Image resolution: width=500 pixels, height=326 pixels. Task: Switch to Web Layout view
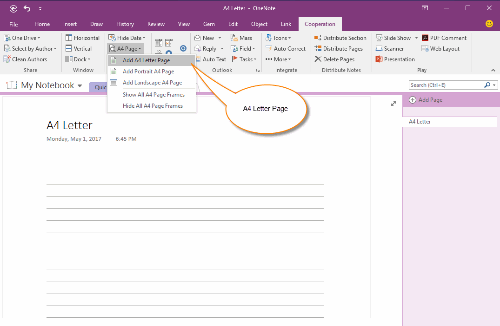440,49
